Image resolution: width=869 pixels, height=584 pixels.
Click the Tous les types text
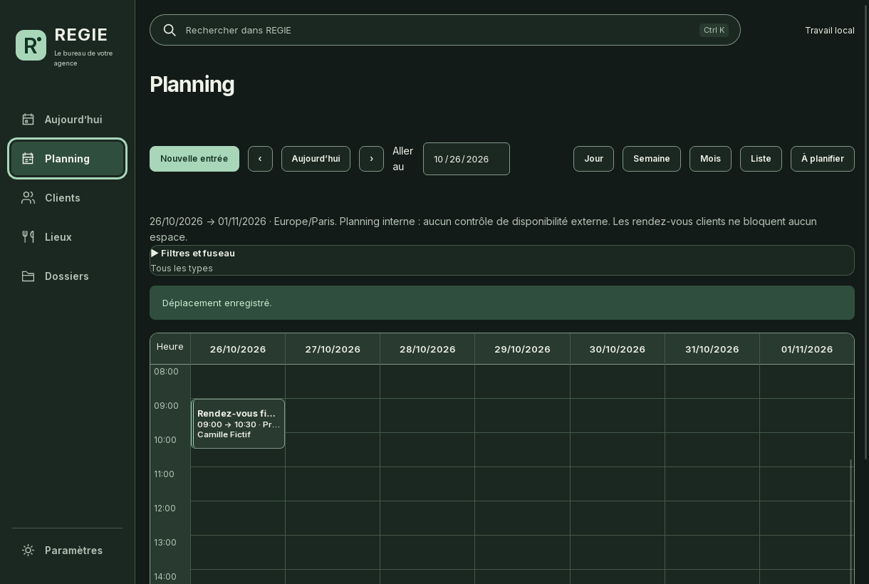[182, 268]
